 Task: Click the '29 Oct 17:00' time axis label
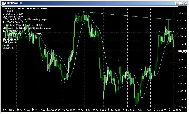pos(84,110)
